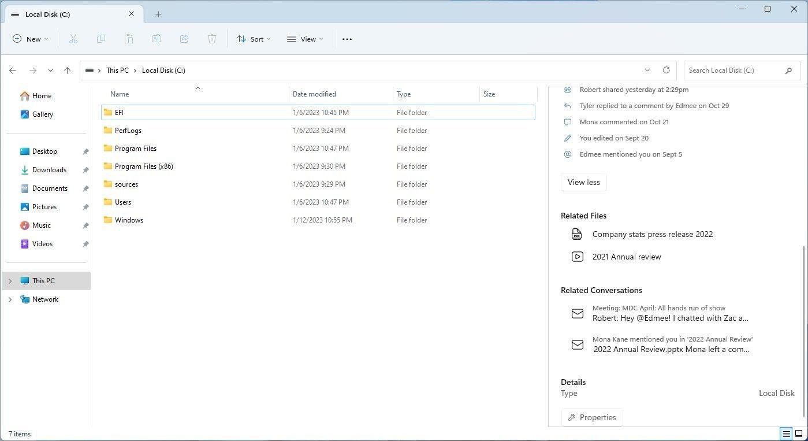Click the View less button
Screen dimensions: 808x441
[x=583, y=182]
